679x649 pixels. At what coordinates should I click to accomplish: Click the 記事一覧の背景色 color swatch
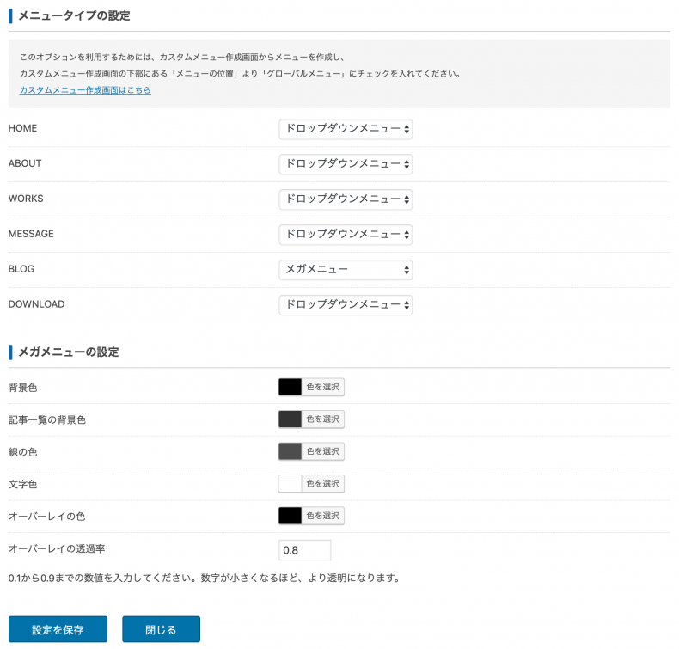coord(291,419)
